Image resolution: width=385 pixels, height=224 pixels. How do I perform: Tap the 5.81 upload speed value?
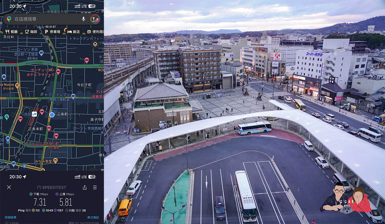click(66, 202)
